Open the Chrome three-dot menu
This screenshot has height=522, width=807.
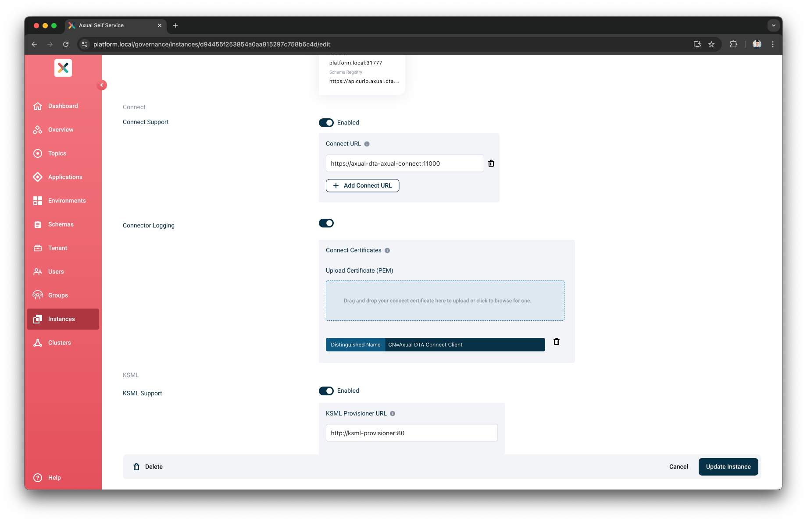pos(773,44)
